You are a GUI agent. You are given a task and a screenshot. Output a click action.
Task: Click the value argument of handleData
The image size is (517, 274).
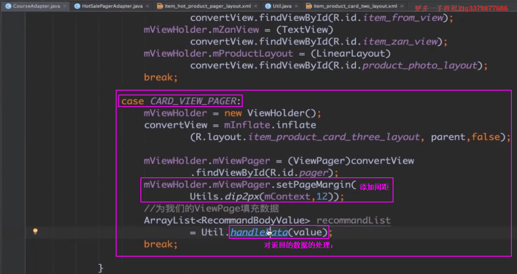307,232
